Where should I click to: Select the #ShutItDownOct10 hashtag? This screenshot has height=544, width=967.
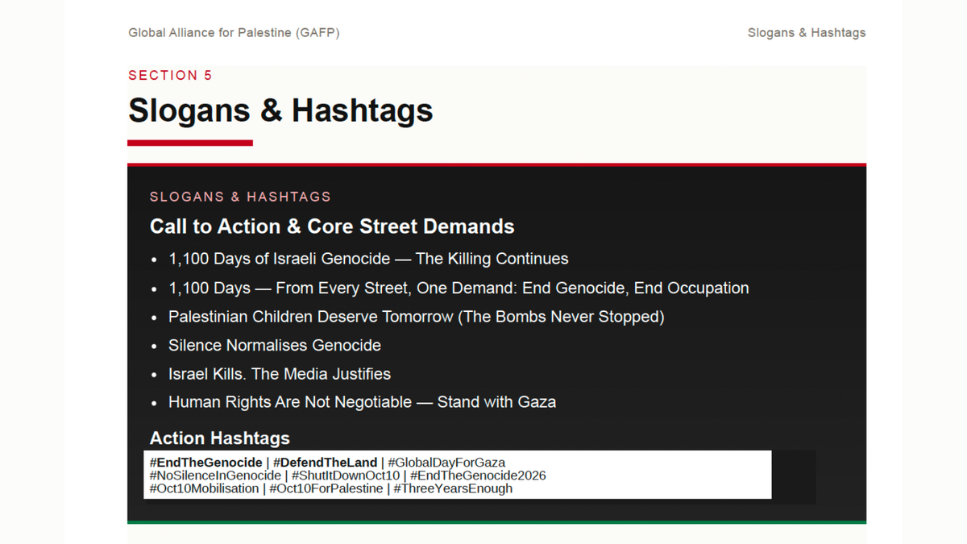coord(345,475)
